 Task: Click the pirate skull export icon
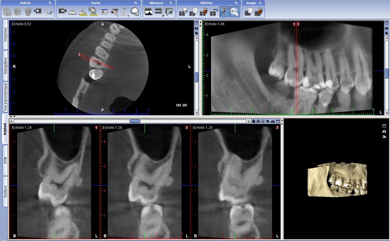(x=114, y=12)
